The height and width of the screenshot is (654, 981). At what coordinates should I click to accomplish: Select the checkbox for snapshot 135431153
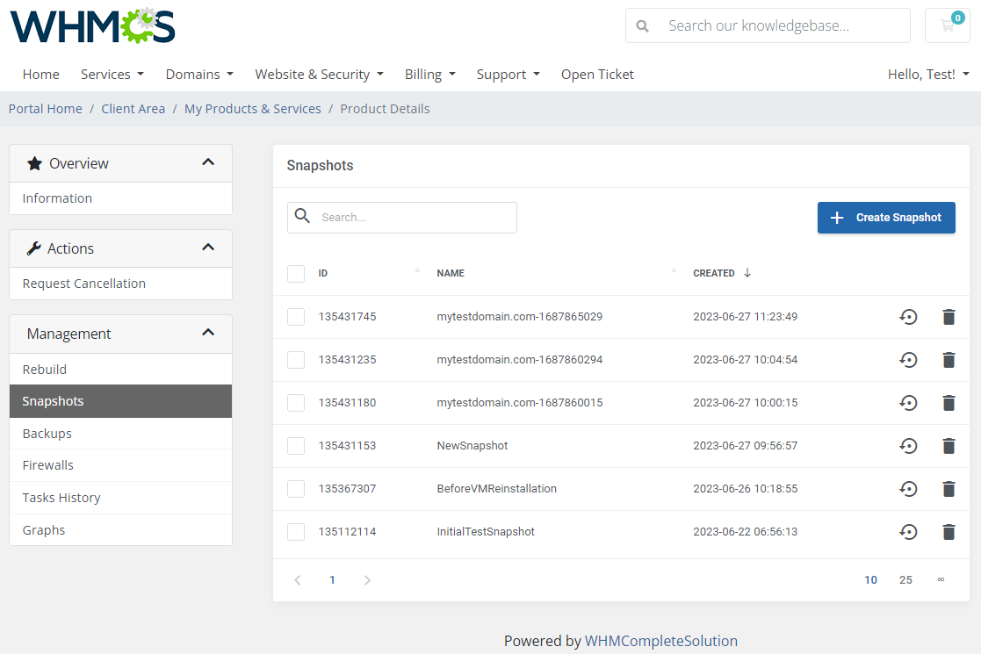pyautogui.click(x=296, y=445)
